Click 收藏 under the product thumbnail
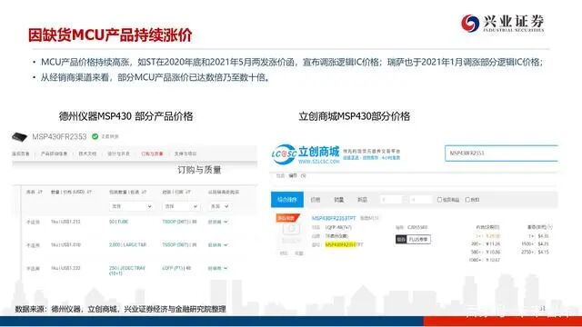Viewport: 582px width, 327px height. (x=299, y=253)
